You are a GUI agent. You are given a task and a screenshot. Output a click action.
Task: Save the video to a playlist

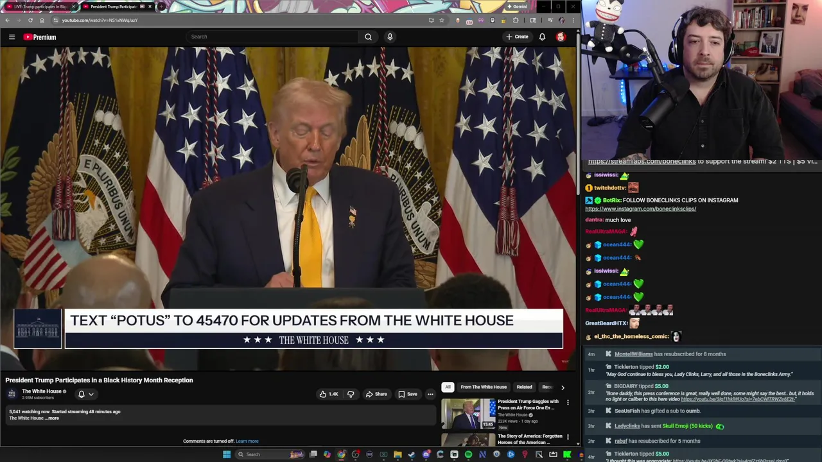click(408, 394)
